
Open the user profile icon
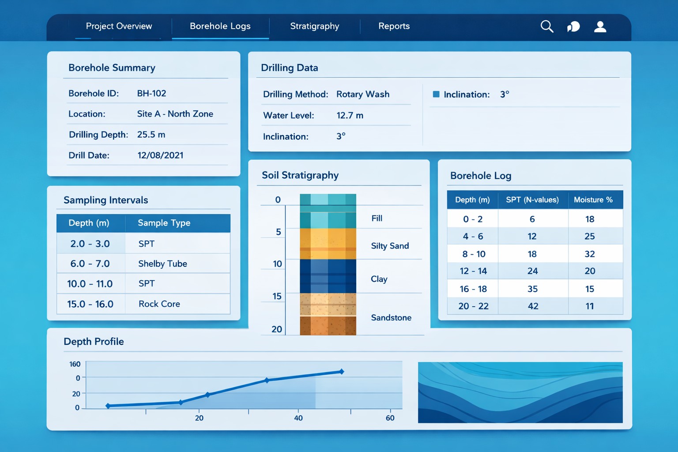(x=600, y=26)
